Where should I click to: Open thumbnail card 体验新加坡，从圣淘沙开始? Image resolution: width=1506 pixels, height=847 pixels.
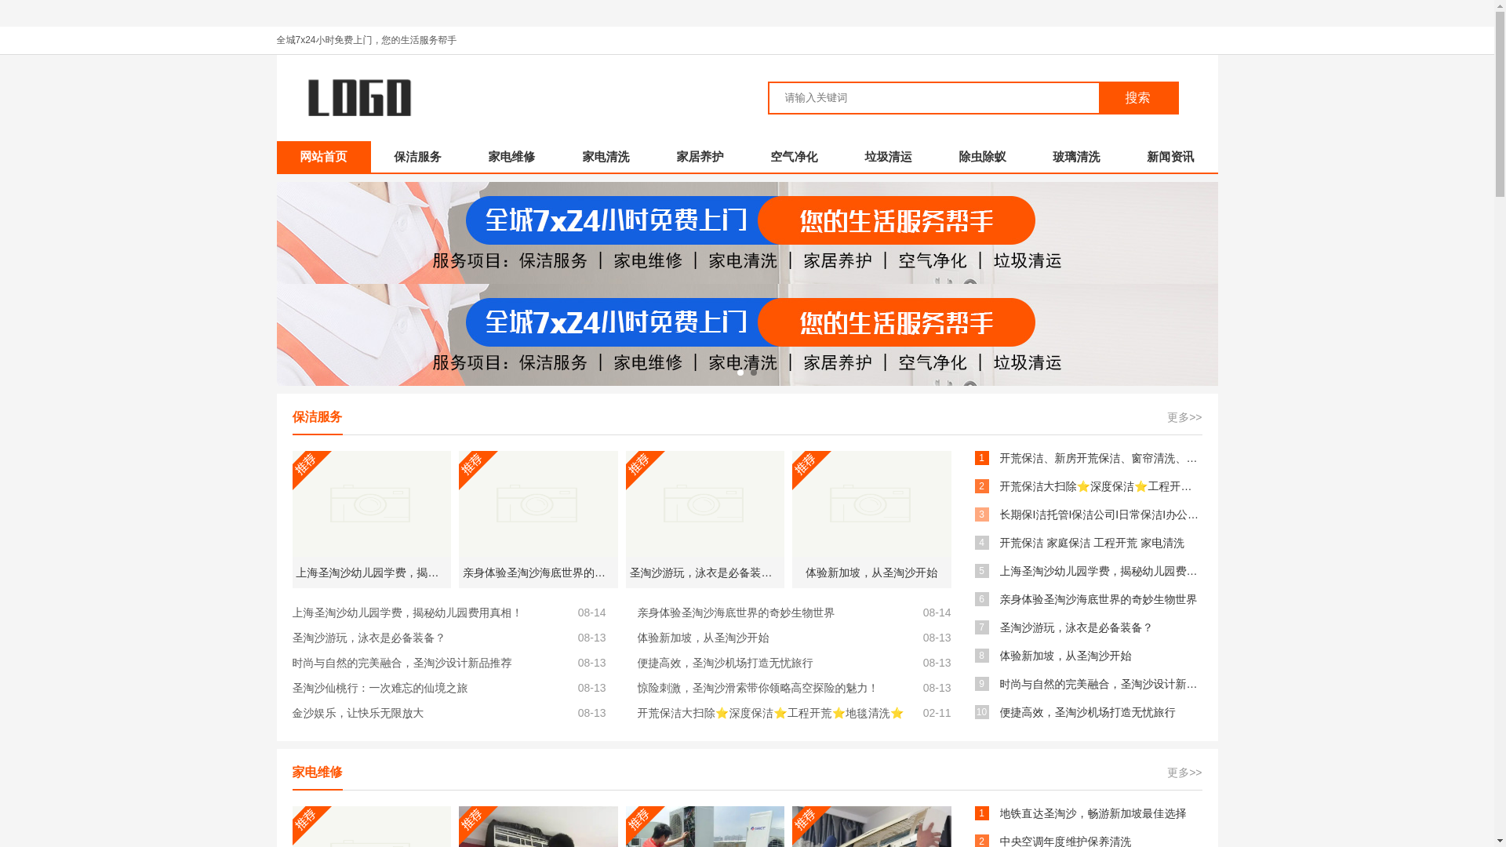871,519
